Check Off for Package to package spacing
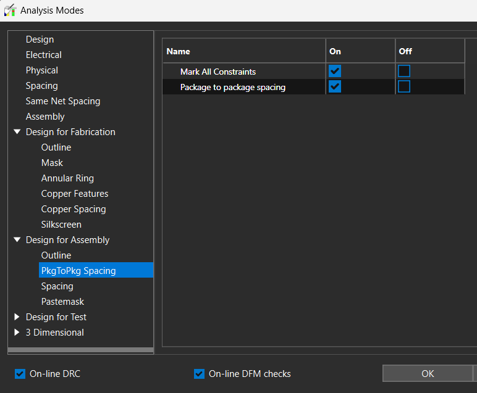This screenshot has width=477, height=393. coord(404,86)
